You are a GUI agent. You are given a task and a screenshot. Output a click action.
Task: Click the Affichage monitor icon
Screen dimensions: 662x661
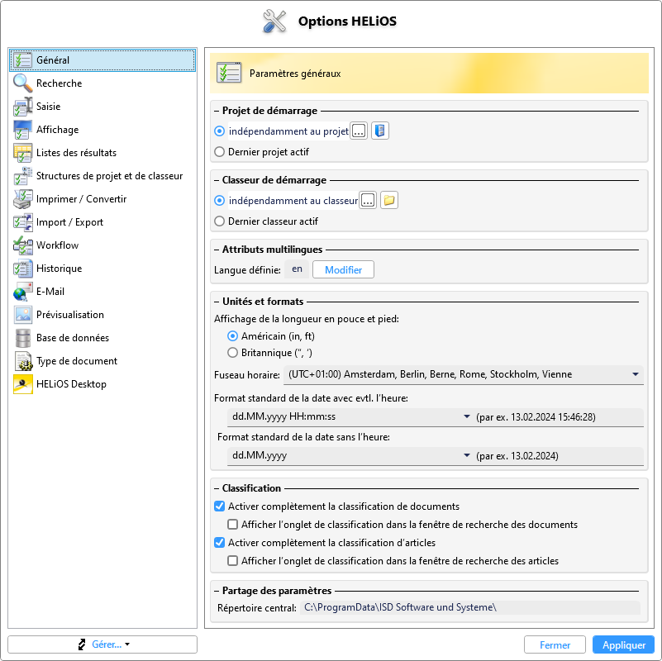point(22,130)
